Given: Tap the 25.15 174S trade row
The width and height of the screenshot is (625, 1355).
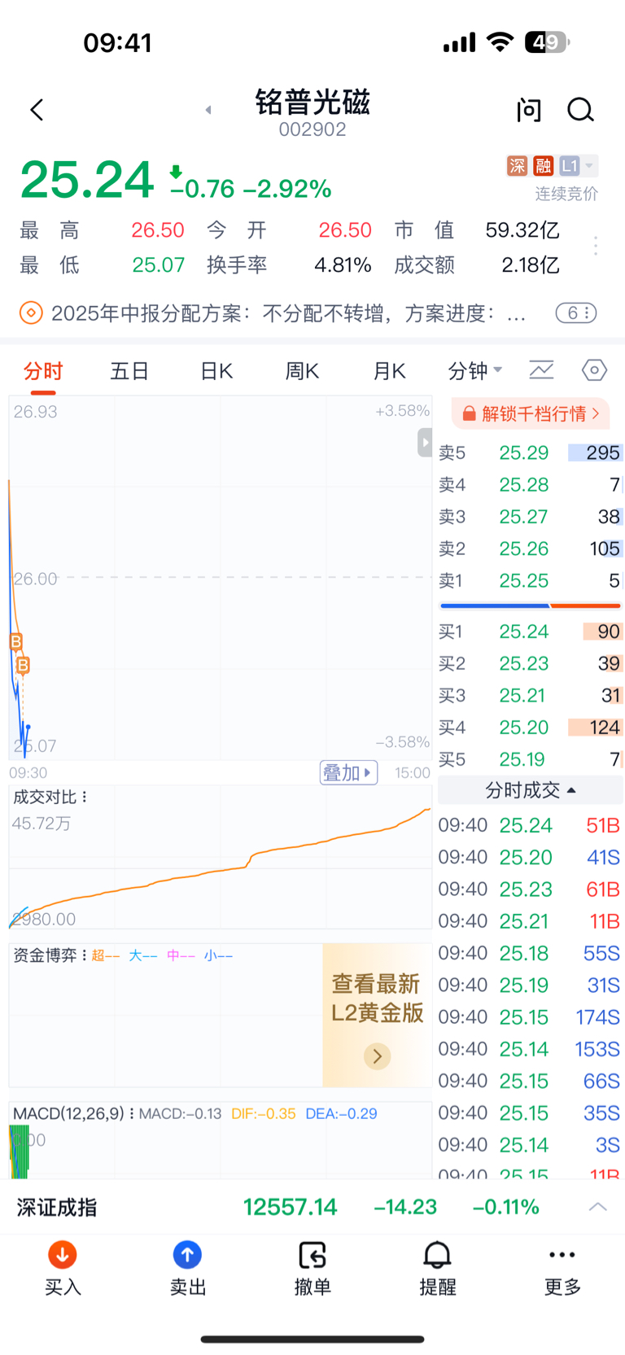Looking at the screenshot, I should point(530,1017).
